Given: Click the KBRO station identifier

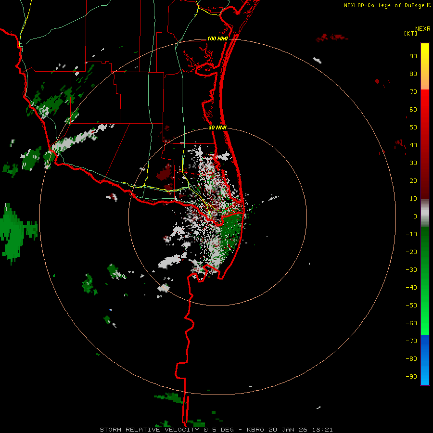Looking at the screenshot, I should pos(255,430).
